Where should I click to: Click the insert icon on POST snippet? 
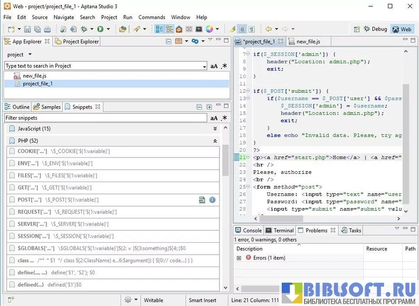tap(203, 200)
